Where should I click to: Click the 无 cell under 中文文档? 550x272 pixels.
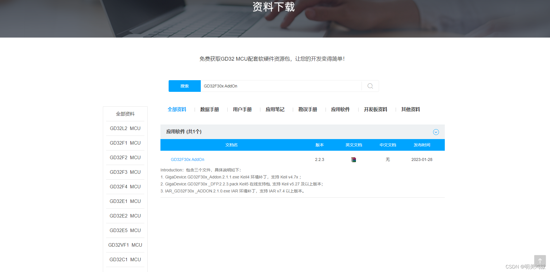[x=388, y=159]
